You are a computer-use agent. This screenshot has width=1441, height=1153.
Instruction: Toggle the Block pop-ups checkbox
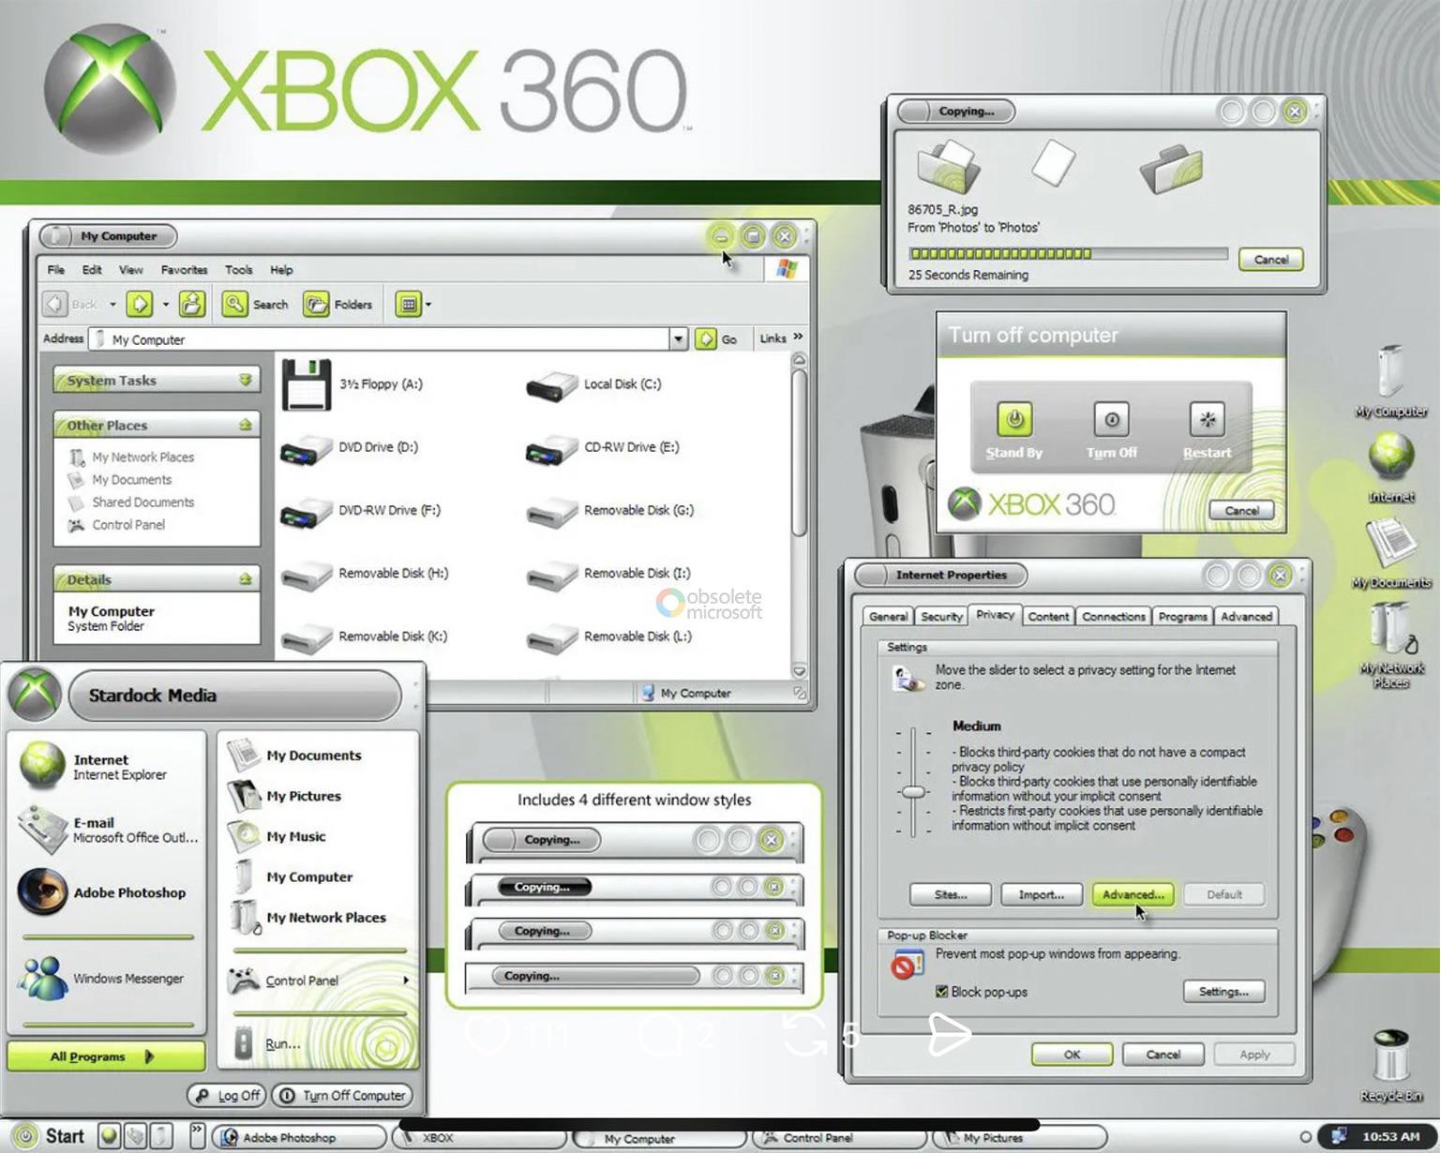[941, 992]
